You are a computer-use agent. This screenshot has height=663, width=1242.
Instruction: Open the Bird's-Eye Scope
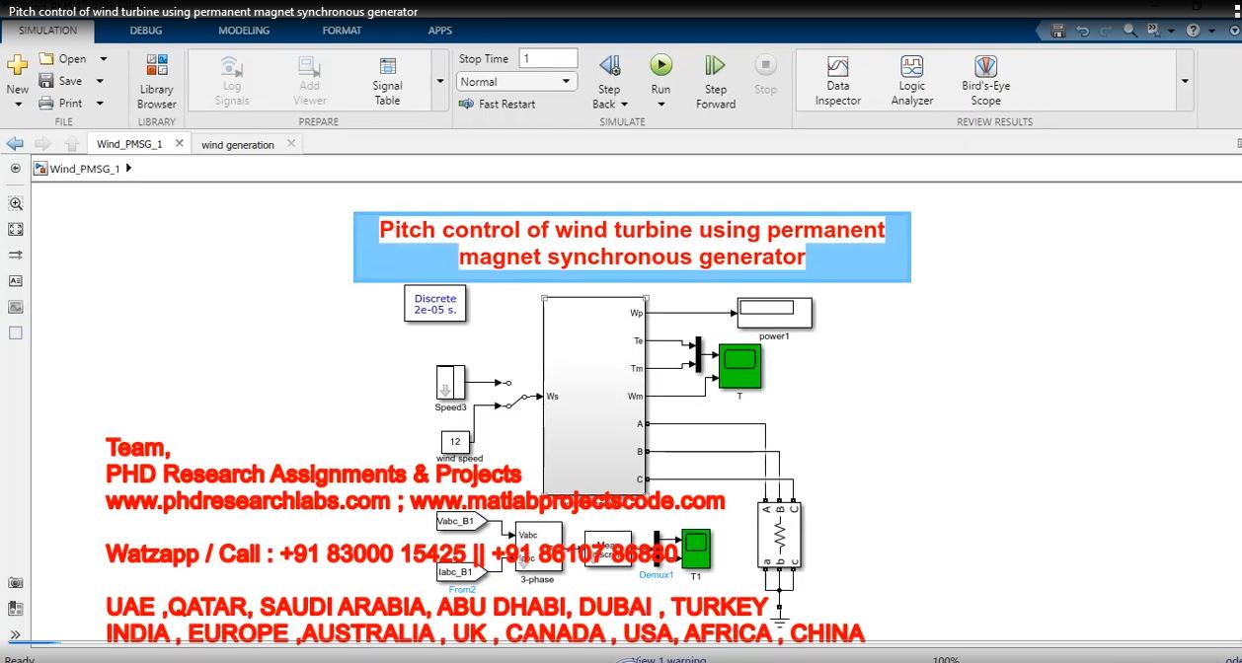coord(985,79)
